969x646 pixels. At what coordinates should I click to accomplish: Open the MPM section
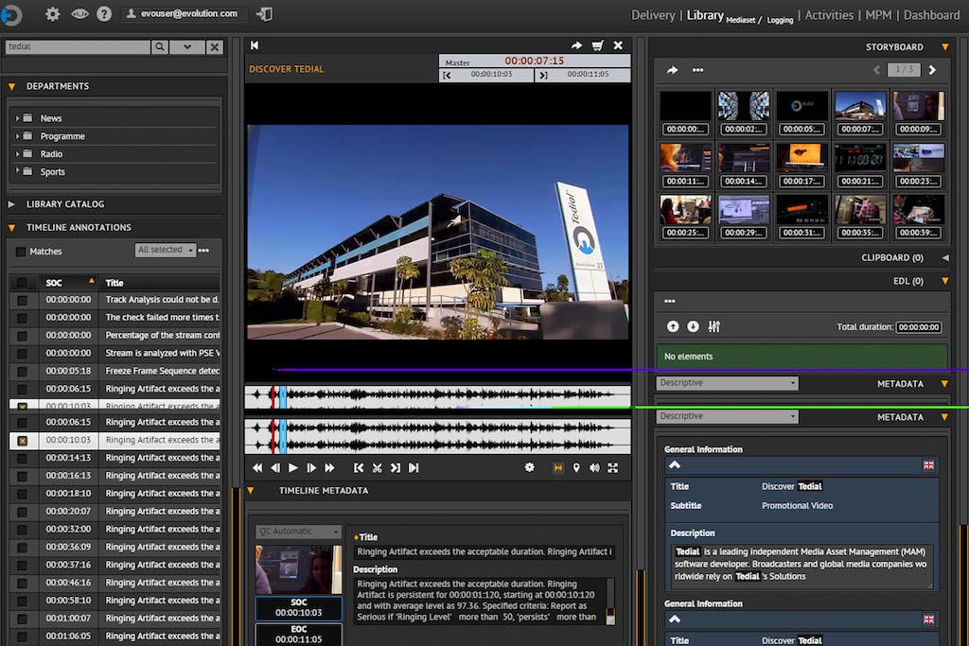pyautogui.click(x=878, y=15)
